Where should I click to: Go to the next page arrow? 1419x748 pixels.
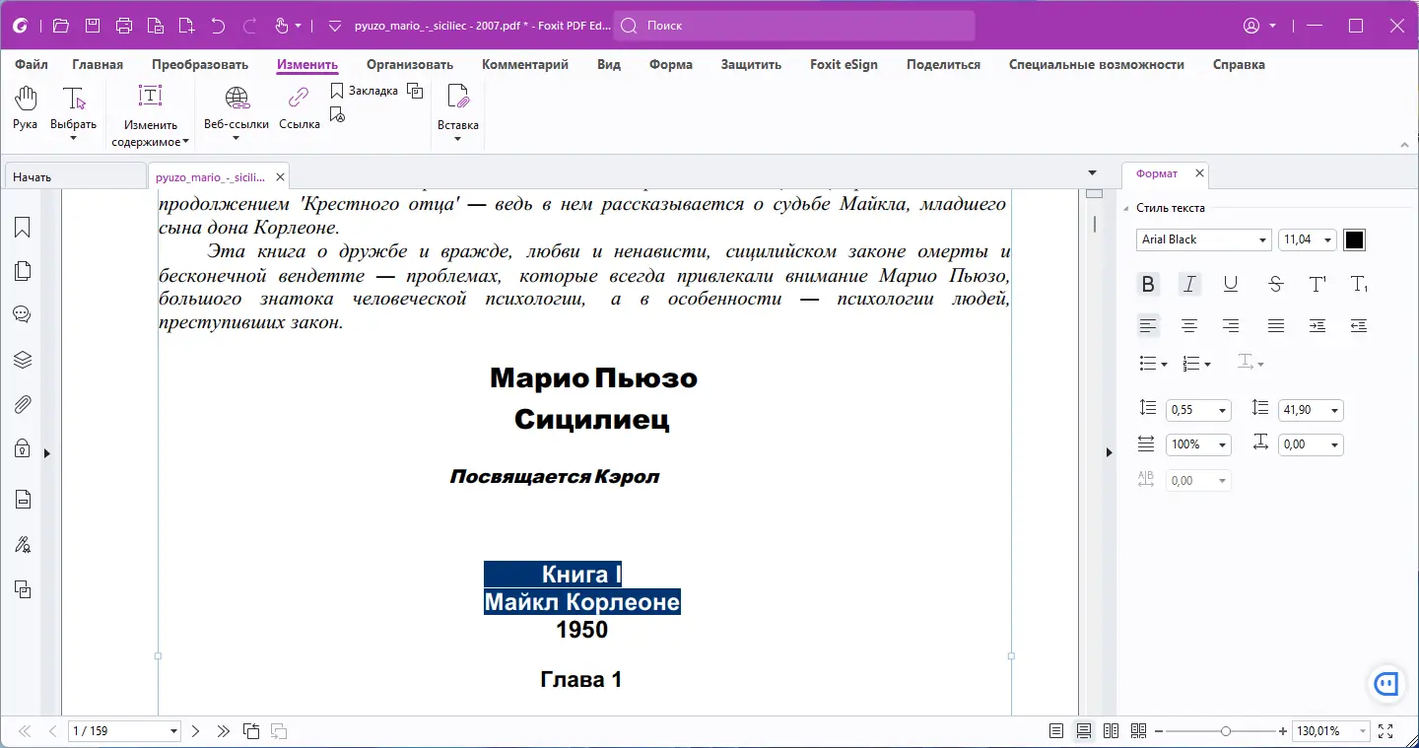pyautogui.click(x=195, y=731)
